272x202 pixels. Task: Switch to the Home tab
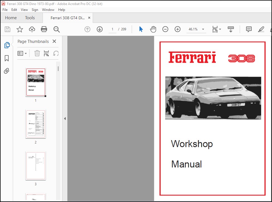[11, 18]
